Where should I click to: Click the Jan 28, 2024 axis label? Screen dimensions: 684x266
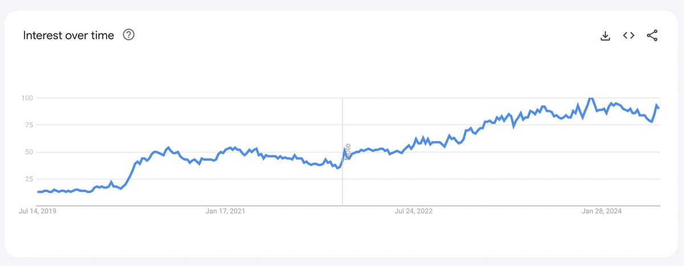(601, 211)
